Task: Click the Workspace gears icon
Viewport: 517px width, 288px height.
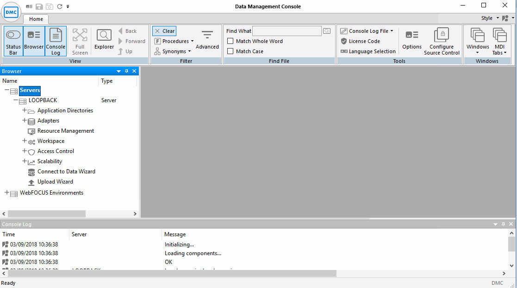Action: pyautogui.click(x=31, y=142)
